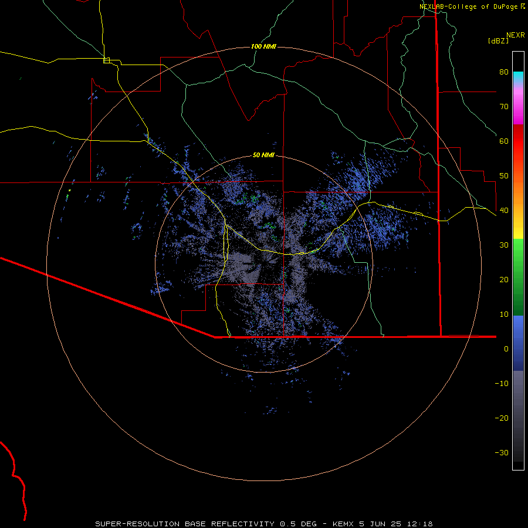Click the -30 value on the dBZ scale
Viewport: 528px width, 528px height.
pyautogui.click(x=502, y=453)
